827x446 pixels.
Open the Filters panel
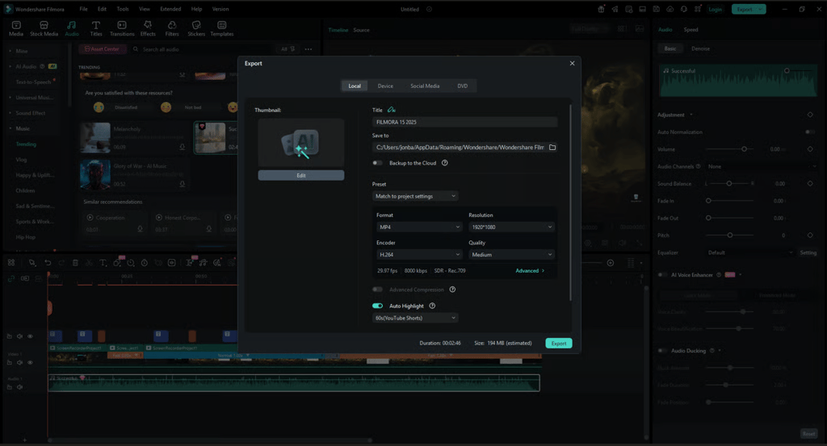(x=172, y=28)
